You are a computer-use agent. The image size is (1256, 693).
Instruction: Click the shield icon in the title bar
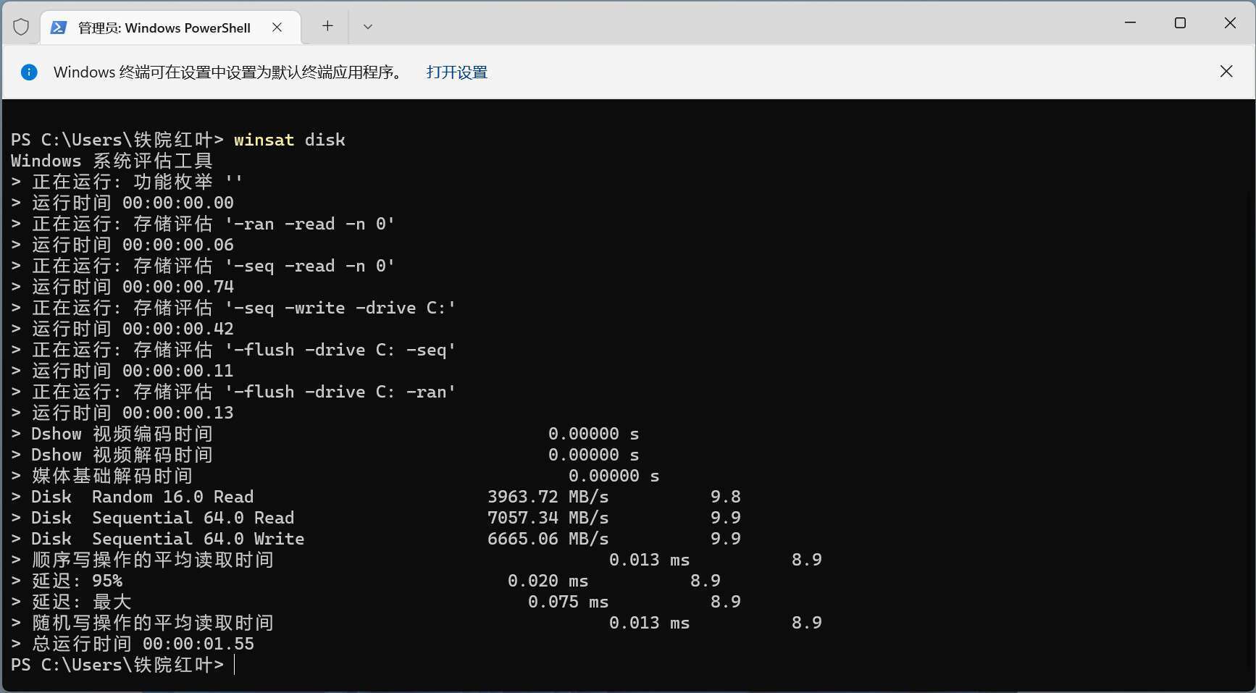pyautogui.click(x=21, y=27)
